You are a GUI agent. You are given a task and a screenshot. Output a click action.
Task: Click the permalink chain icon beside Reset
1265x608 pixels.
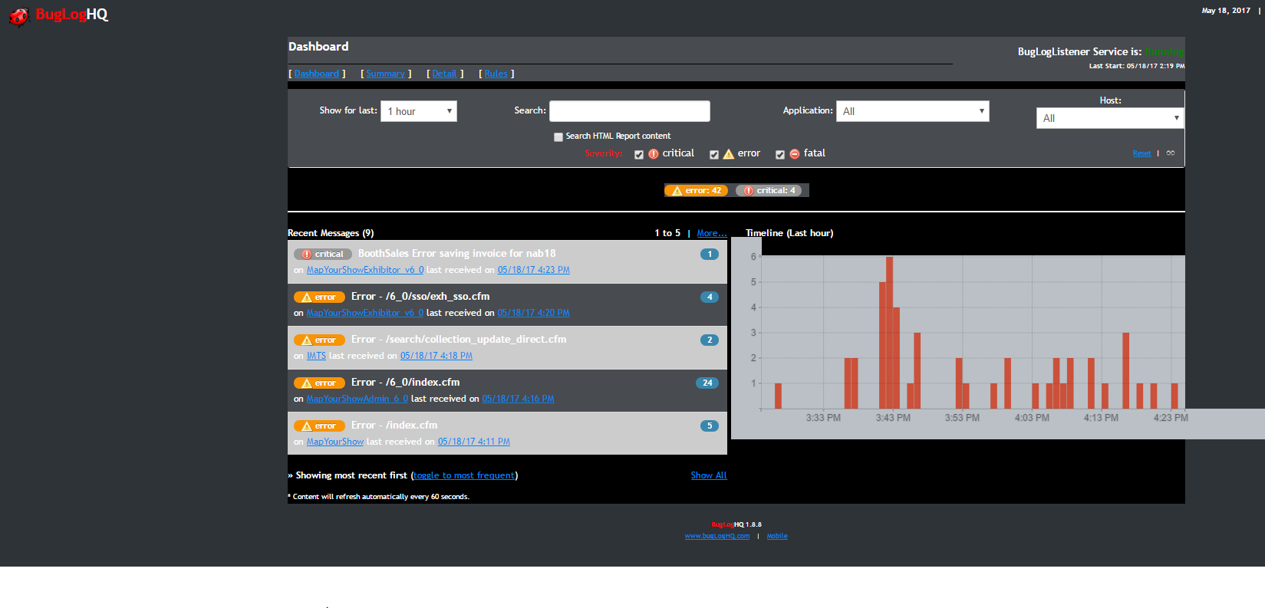[1171, 153]
